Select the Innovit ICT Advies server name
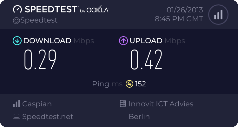This screenshot has width=238, height=127. [x=161, y=104]
